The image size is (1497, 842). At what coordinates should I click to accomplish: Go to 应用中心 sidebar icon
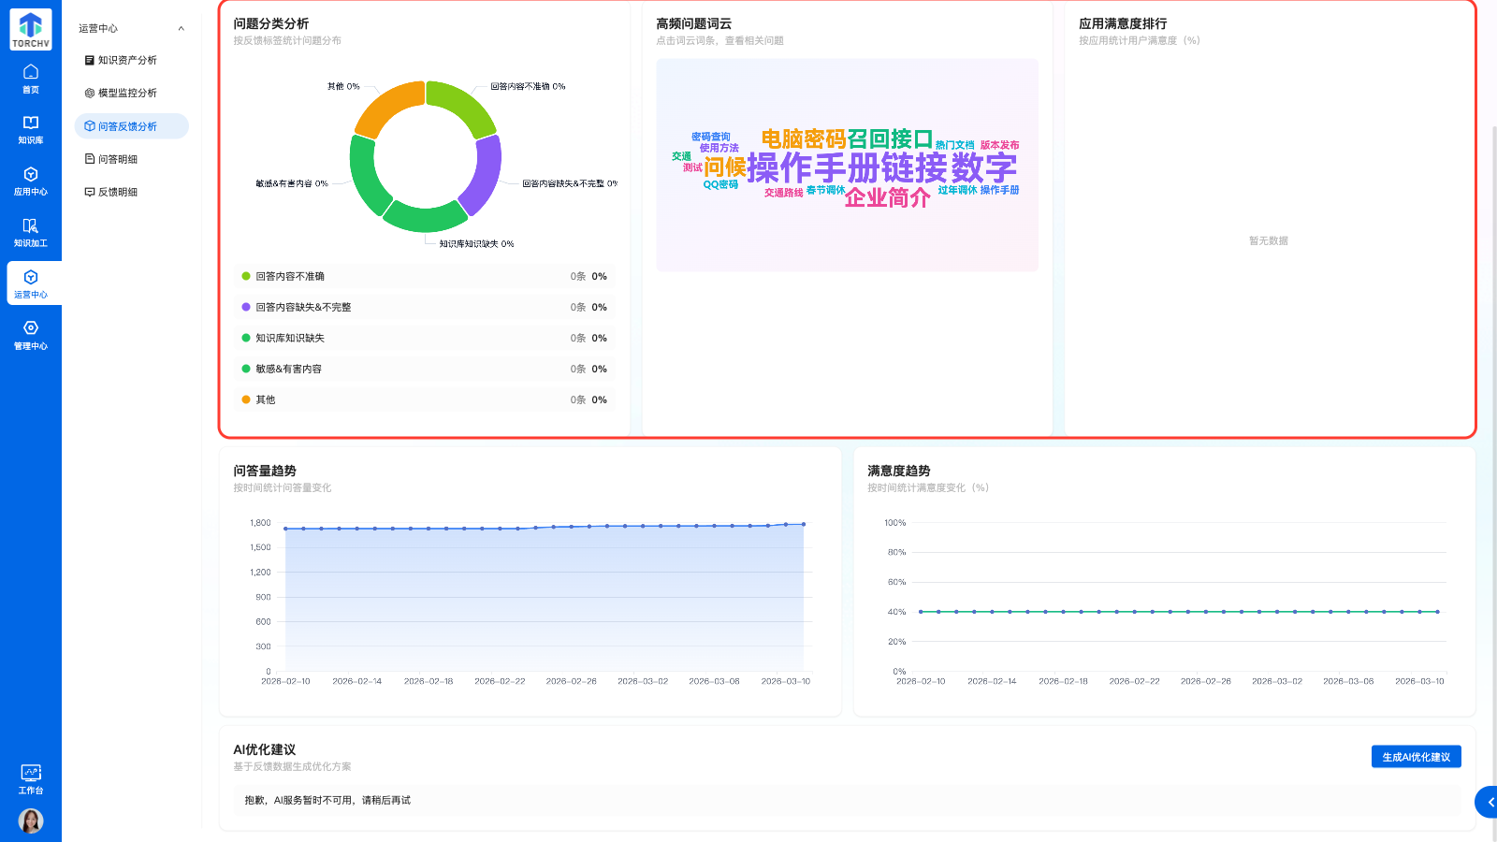(x=31, y=181)
